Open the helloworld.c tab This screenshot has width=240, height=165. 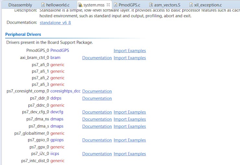(x=58, y=5)
